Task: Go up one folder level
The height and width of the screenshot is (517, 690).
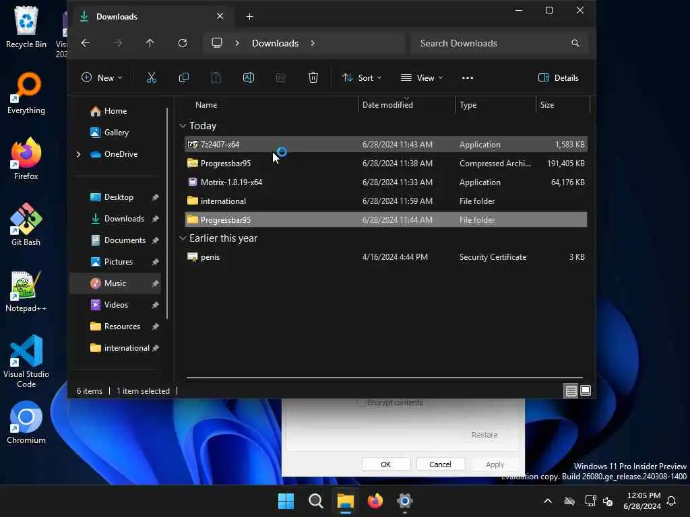Action: [x=150, y=43]
